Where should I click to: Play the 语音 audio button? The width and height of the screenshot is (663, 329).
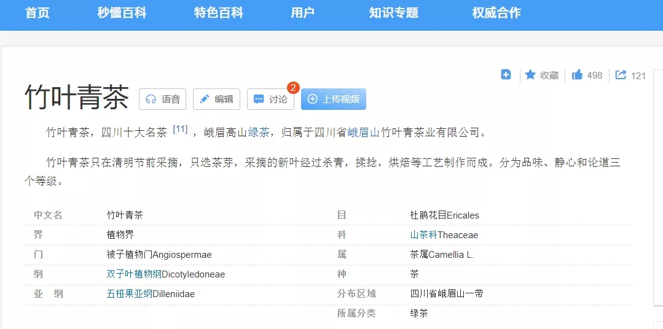162,99
